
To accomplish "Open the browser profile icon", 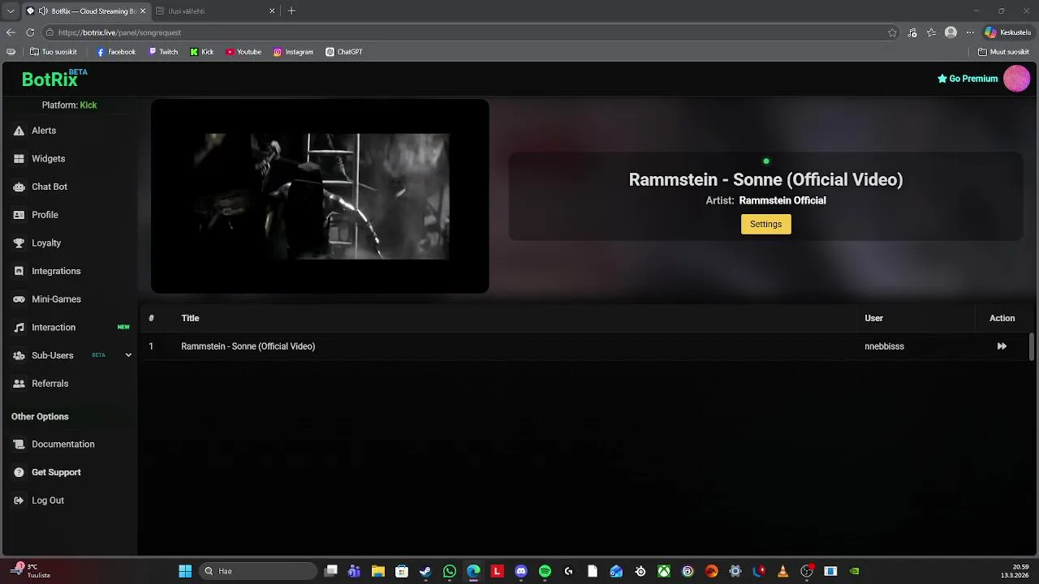I will tap(951, 32).
